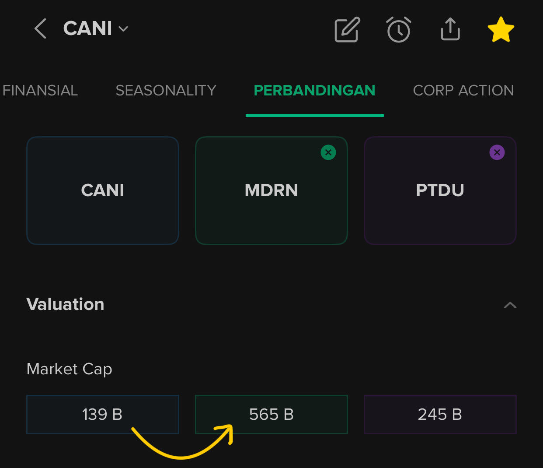Select the PTDU comparison card
The height and width of the screenshot is (468, 543).
click(440, 190)
